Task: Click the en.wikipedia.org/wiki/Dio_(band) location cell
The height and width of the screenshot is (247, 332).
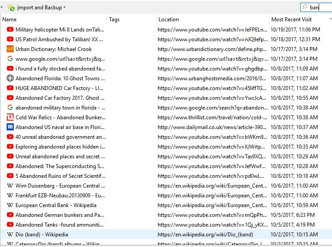Action: tap(205, 235)
